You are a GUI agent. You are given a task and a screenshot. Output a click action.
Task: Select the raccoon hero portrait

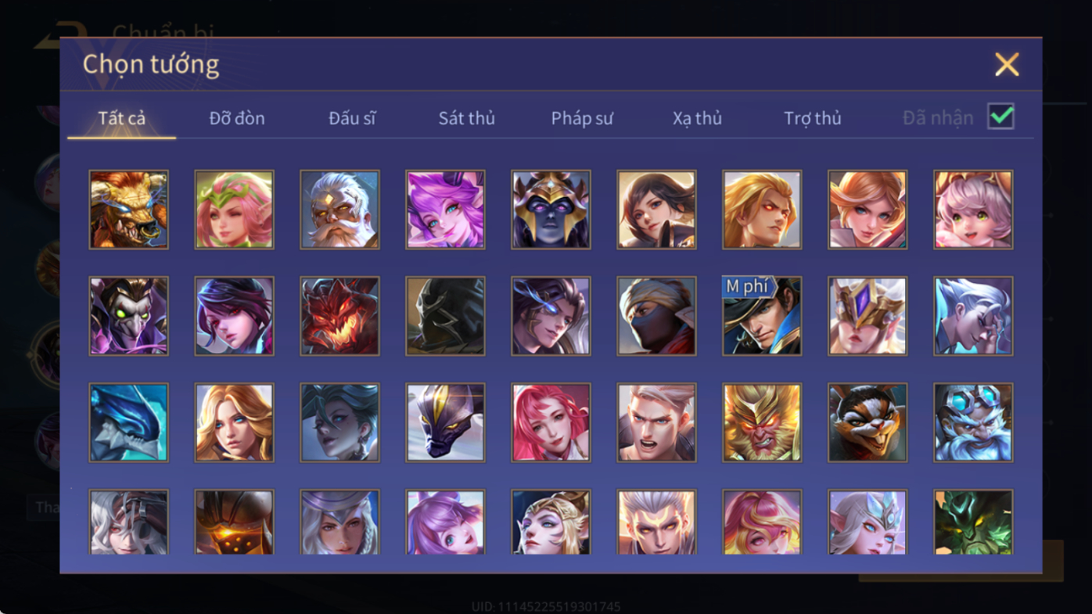pyautogui.click(x=867, y=422)
